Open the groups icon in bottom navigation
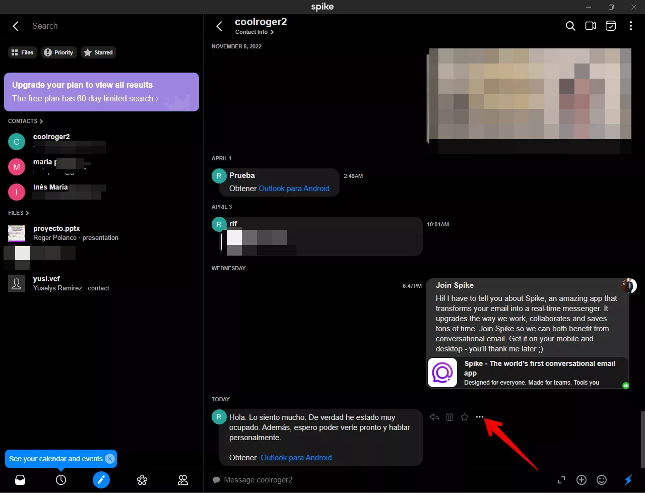The height and width of the screenshot is (493, 645). pyautogui.click(x=142, y=480)
